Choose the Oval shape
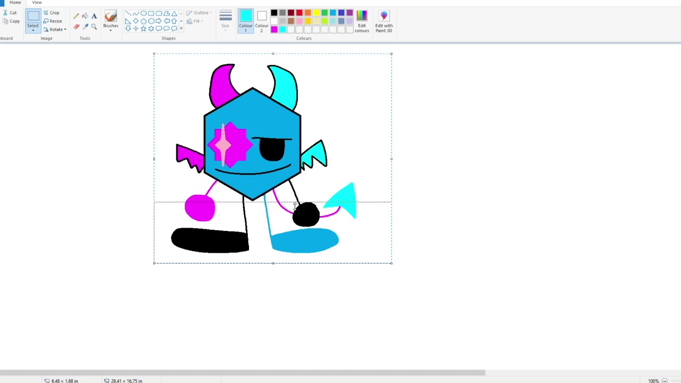681x383 pixels. [144, 13]
